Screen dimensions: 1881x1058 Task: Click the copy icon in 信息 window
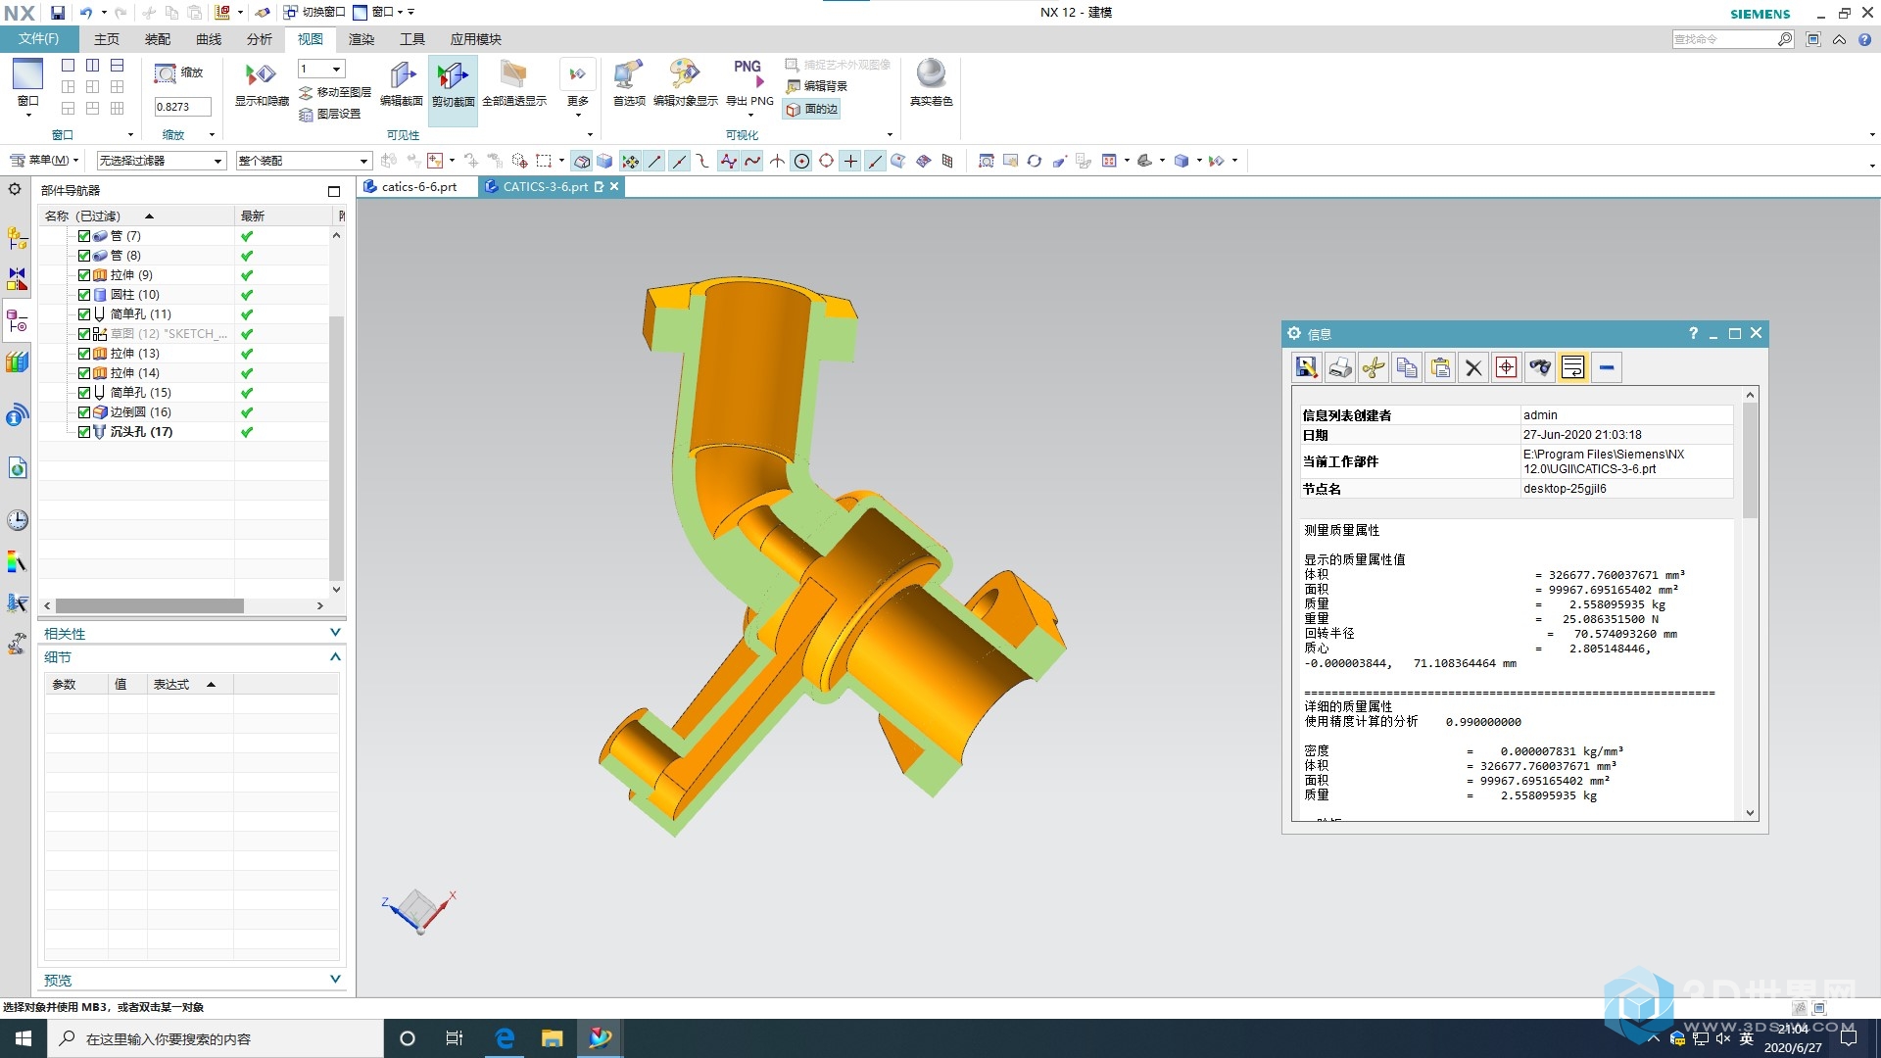1407,367
